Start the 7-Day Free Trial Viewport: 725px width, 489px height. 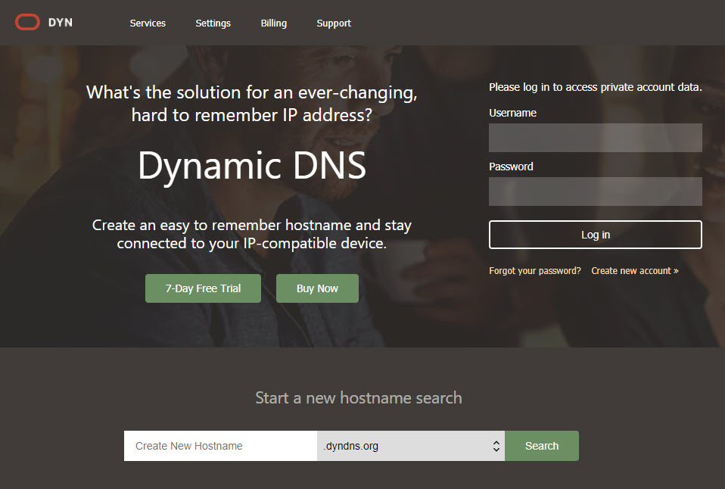[203, 288]
